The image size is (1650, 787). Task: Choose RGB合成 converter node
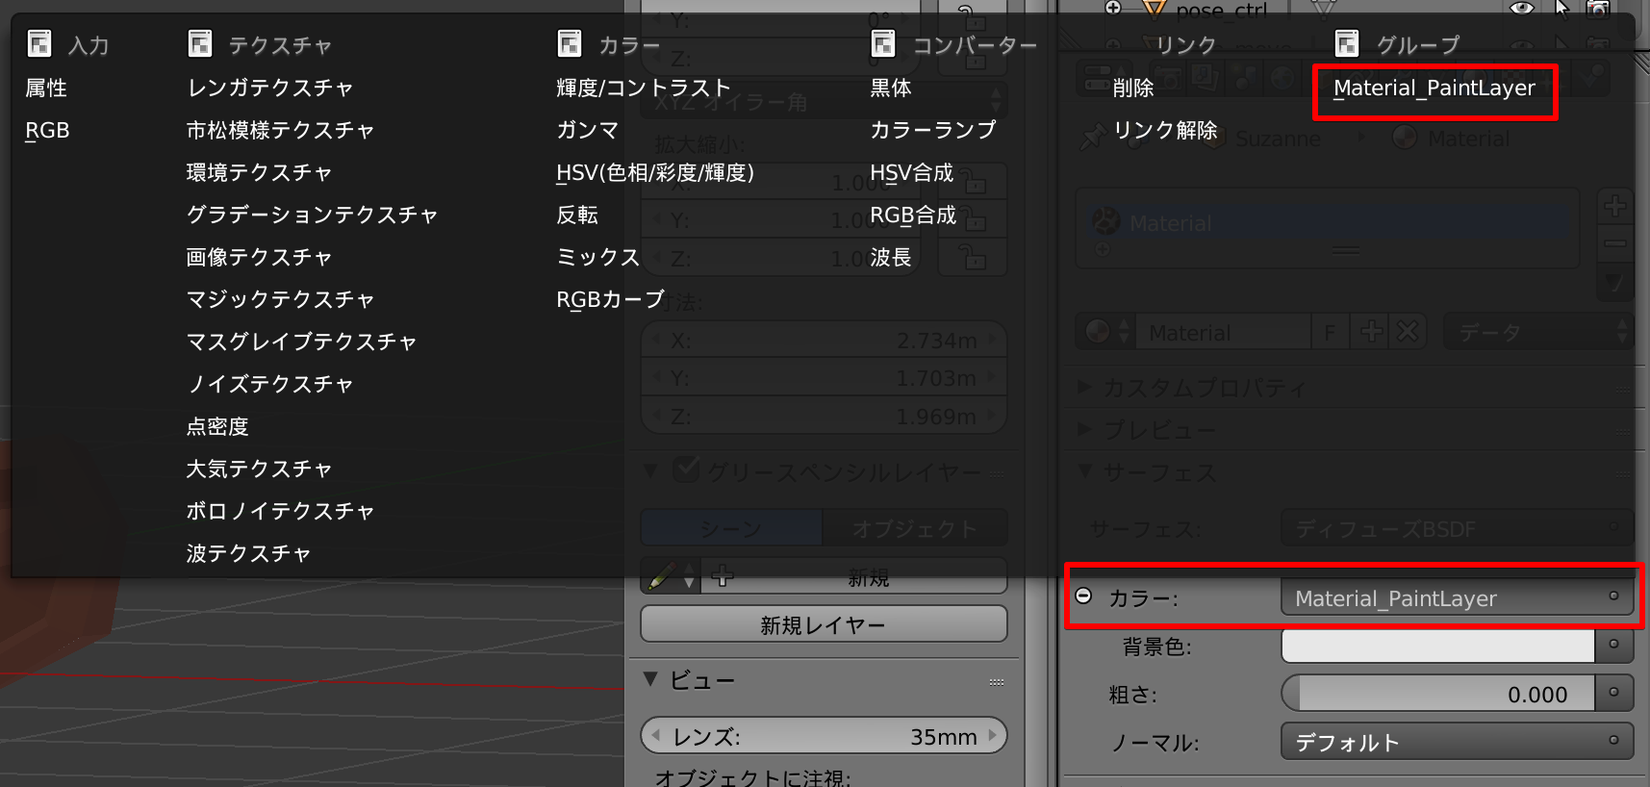pos(913,215)
